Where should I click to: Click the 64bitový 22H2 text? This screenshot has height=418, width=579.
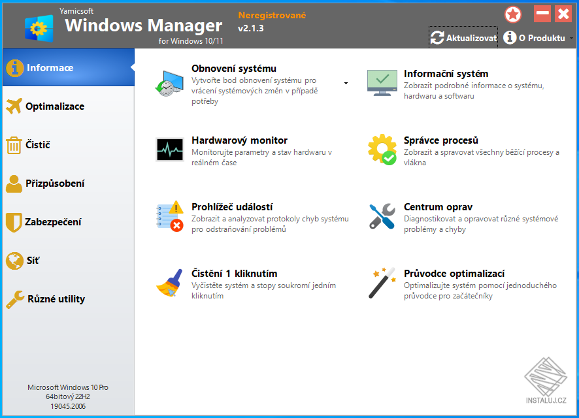tap(68, 396)
